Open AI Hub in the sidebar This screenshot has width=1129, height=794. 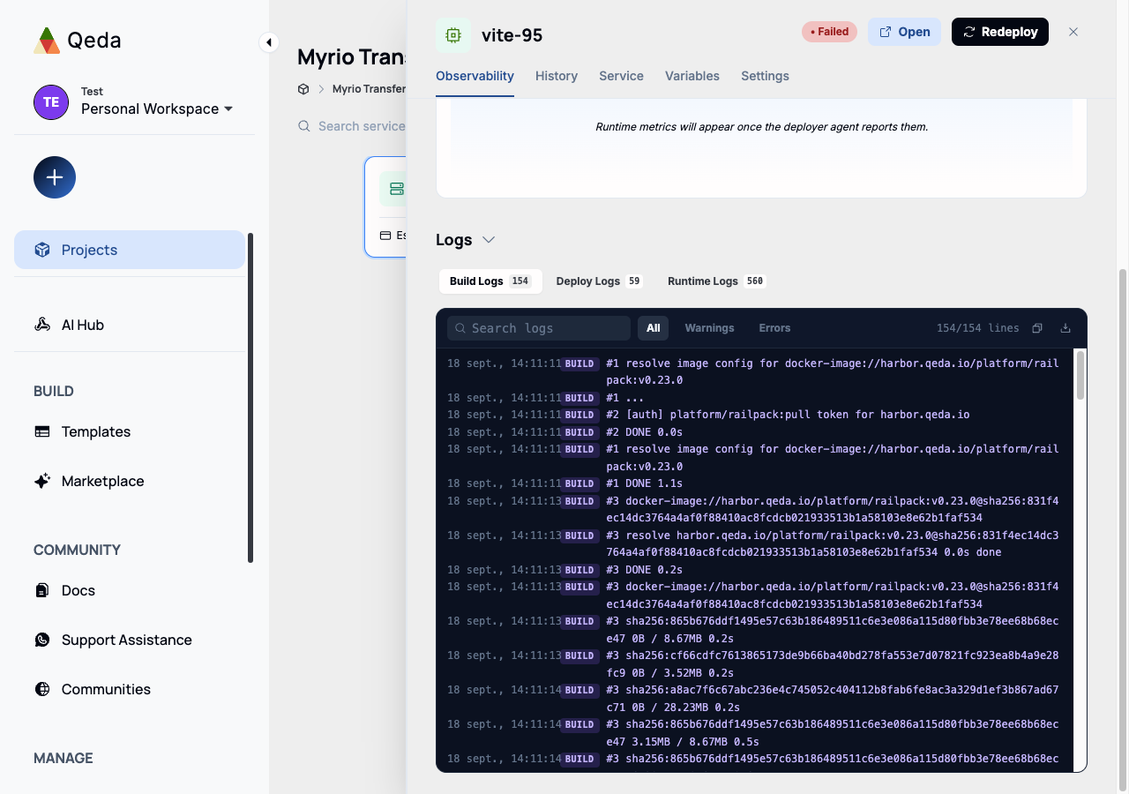(x=130, y=325)
